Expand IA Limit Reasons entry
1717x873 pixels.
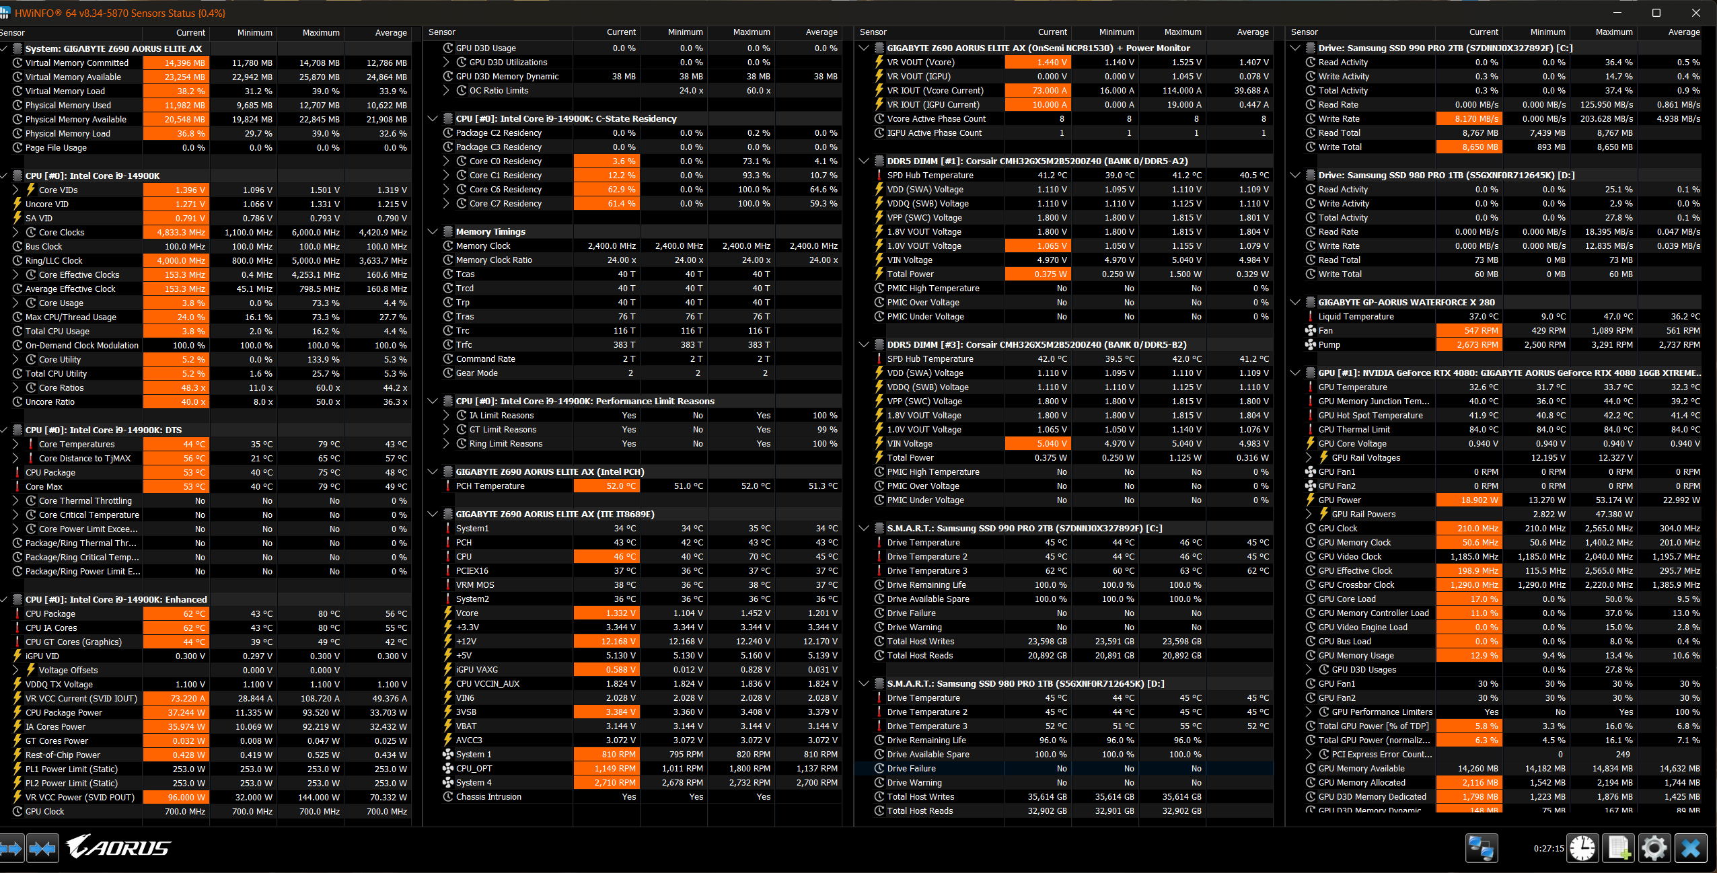tap(446, 415)
